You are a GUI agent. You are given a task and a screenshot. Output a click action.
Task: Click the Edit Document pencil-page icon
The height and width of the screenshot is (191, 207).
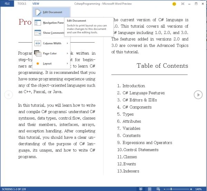tap(38, 12)
